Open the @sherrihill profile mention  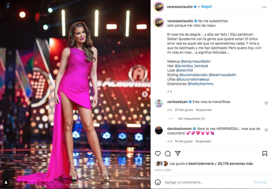[x=184, y=70]
